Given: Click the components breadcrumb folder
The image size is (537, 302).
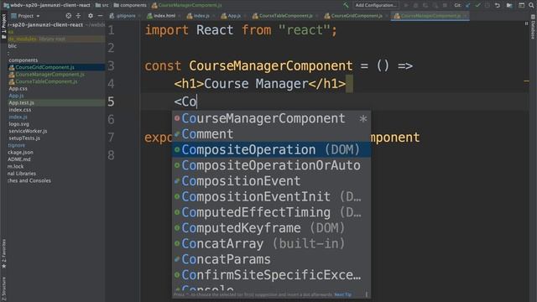Looking at the screenshot, I should point(130,5).
